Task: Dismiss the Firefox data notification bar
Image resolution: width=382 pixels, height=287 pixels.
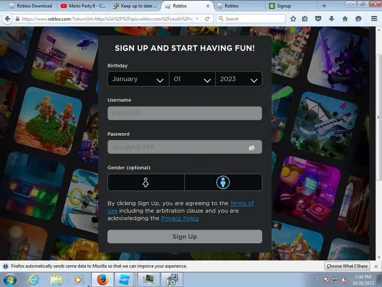Action: coord(376,266)
